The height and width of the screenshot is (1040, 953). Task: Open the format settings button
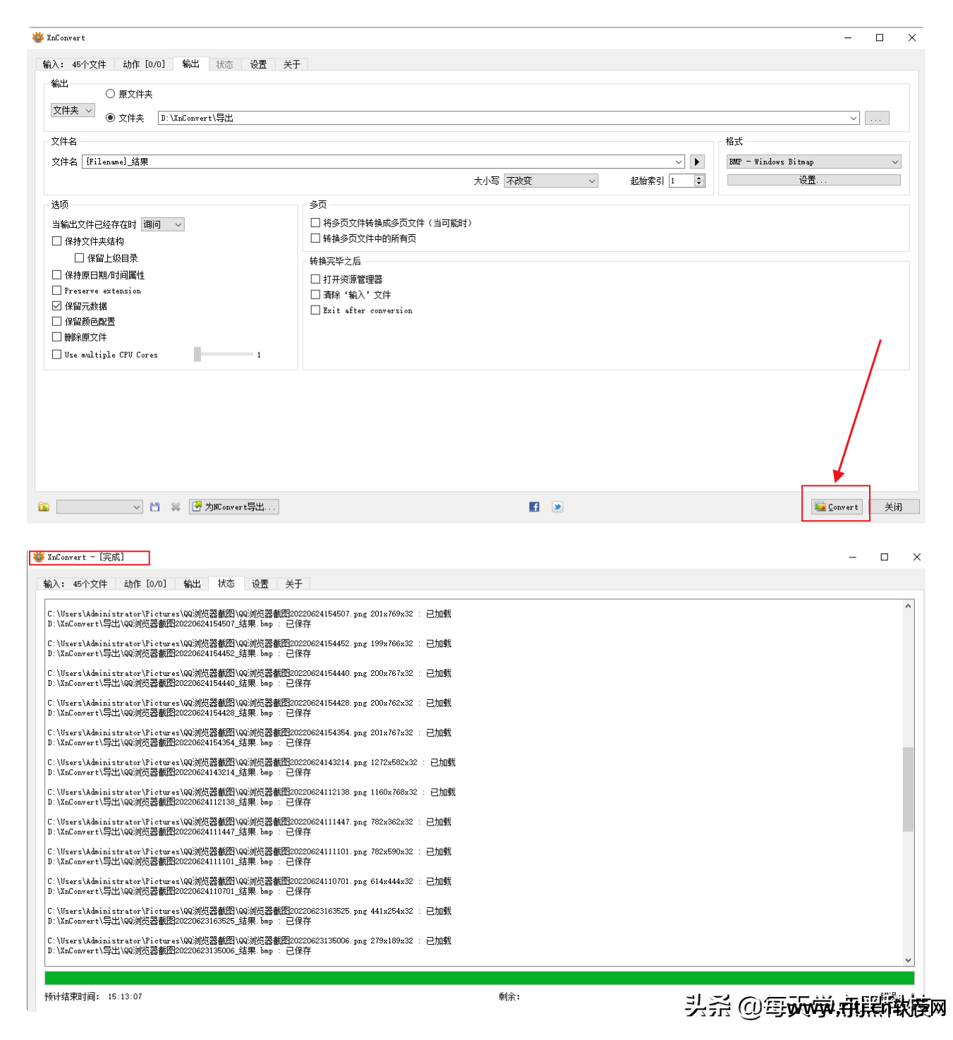pyautogui.click(x=814, y=180)
